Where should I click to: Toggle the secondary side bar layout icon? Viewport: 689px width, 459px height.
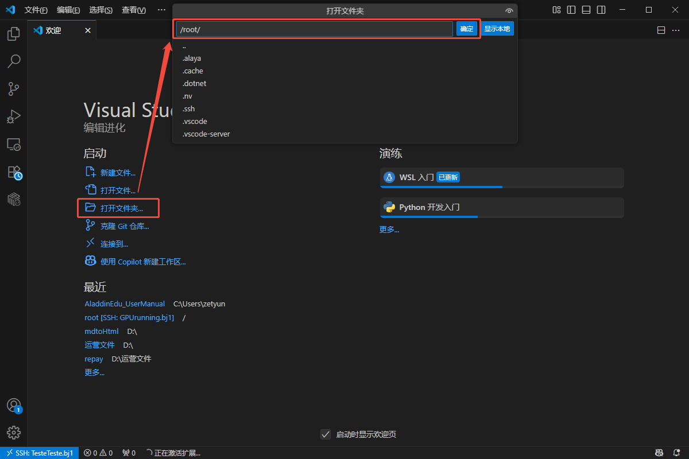click(x=601, y=10)
